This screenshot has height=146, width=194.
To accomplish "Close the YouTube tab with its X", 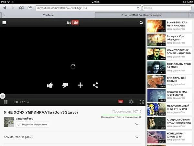I will [x=4, y=15].
